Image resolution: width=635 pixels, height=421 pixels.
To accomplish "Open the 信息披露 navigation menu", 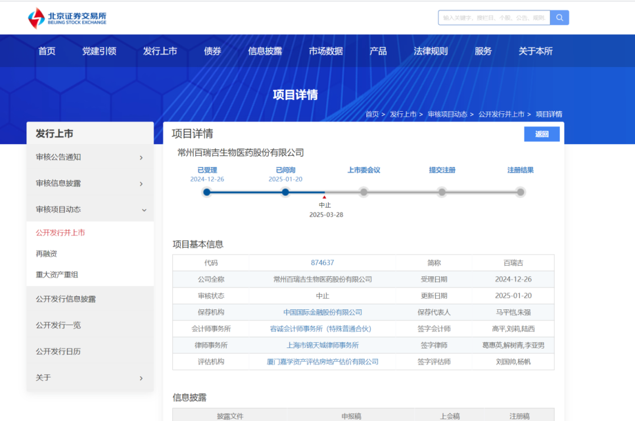I will click(x=265, y=51).
